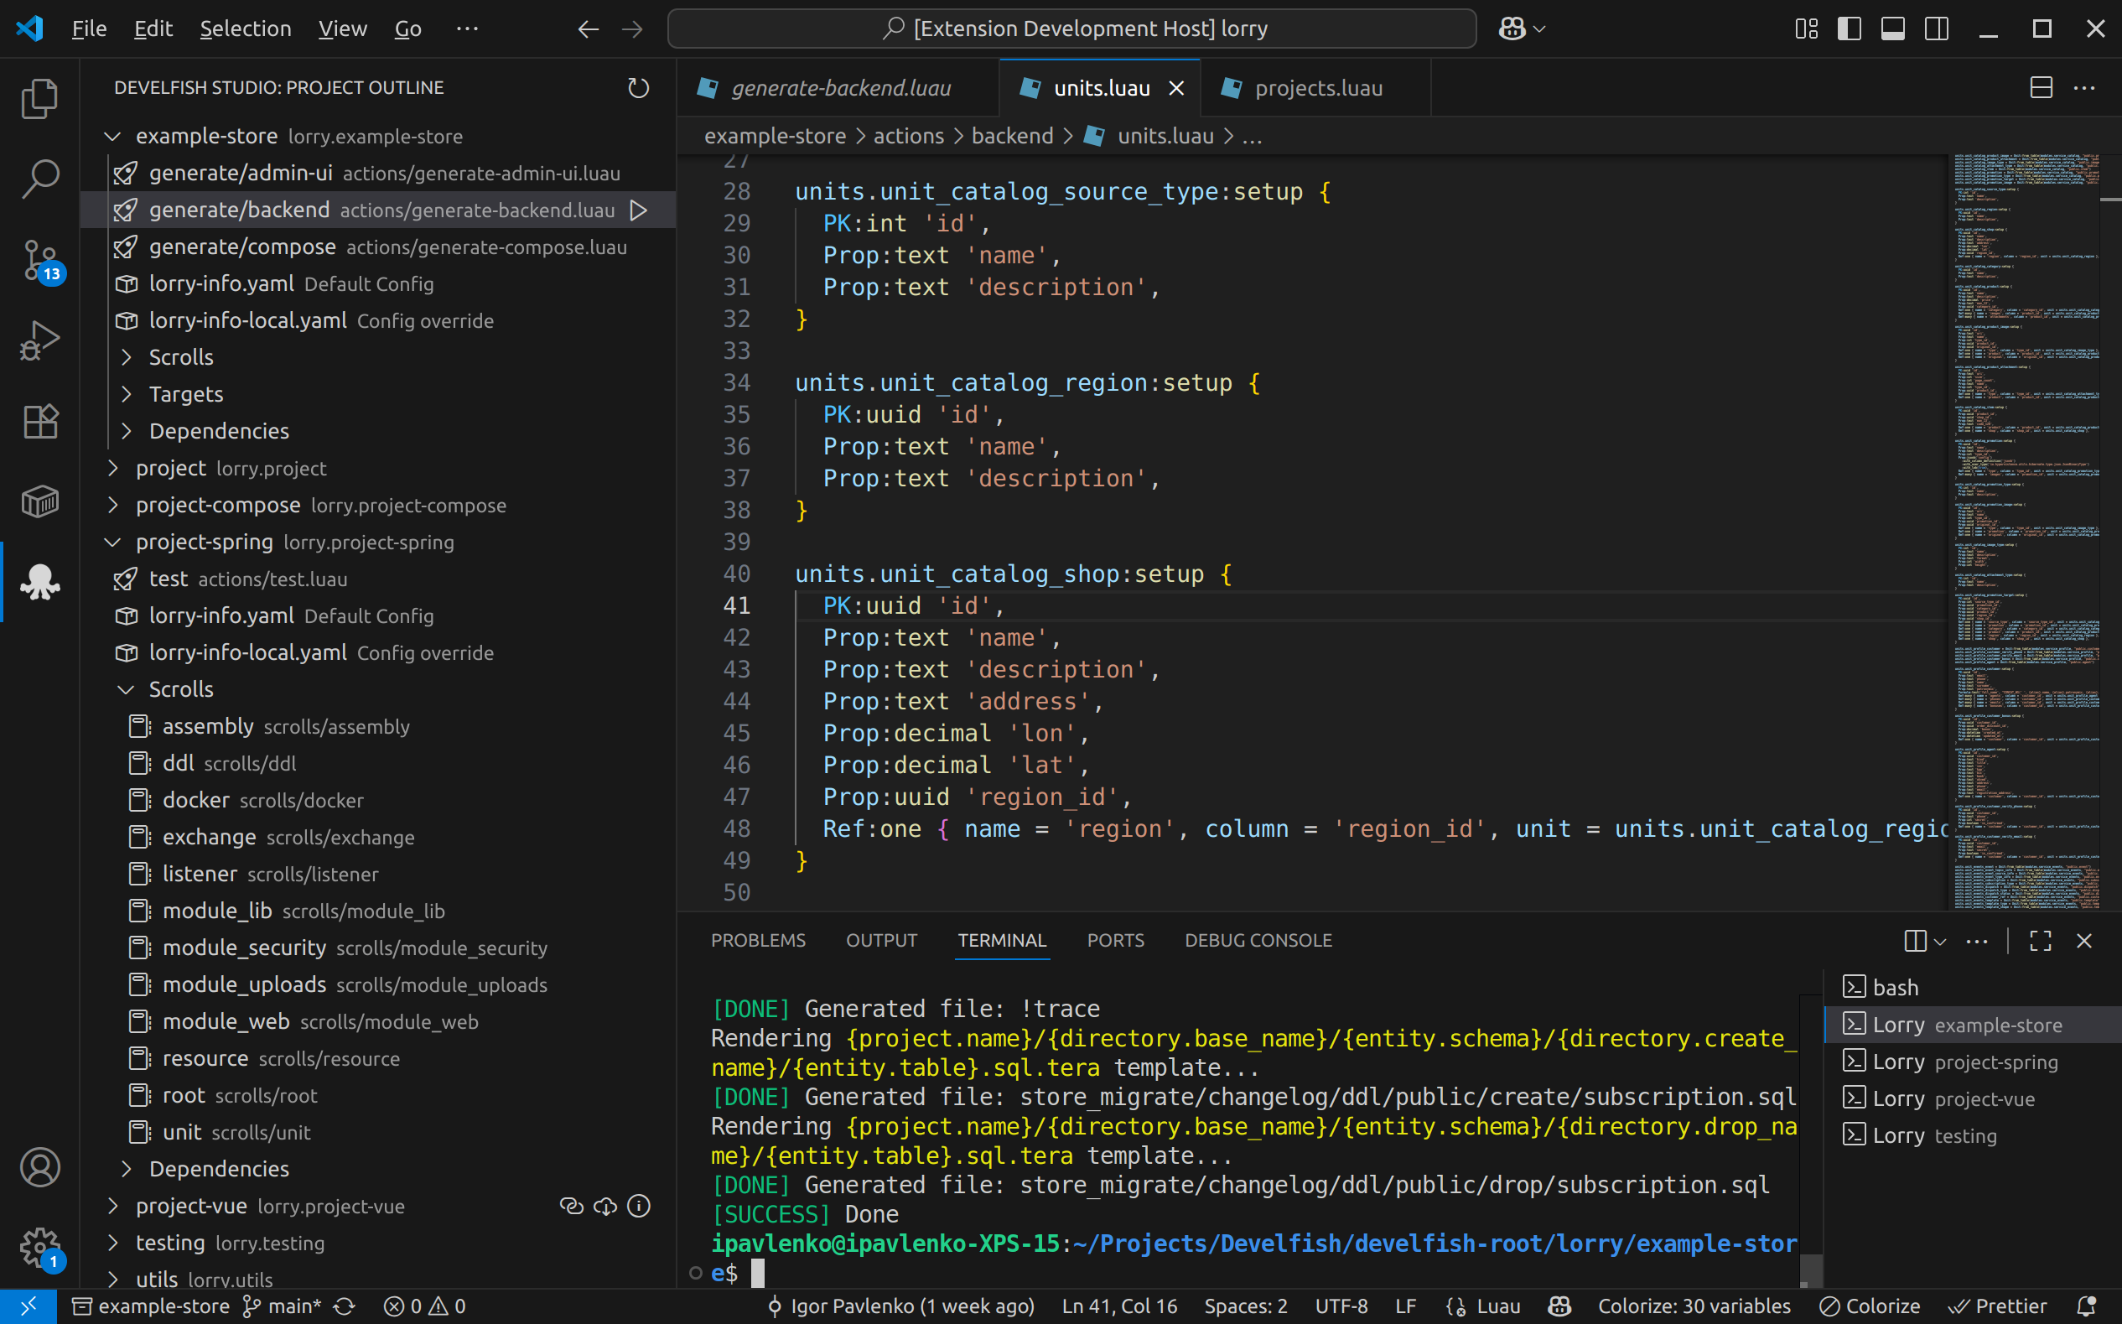The width and height of the screenshot is (2122, 1324).
Task: Open the info icon on project-vue row
Action: click(x=639, y=1206)
